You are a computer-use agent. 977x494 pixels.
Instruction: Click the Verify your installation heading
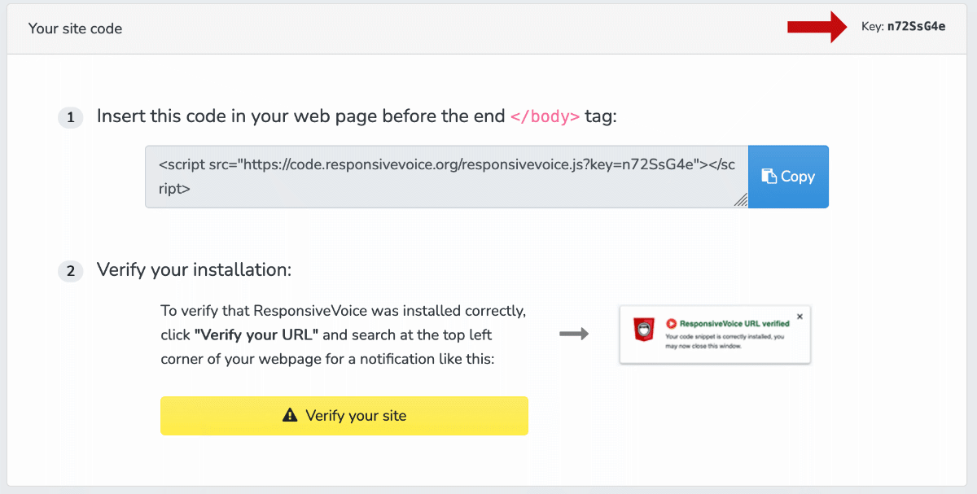194,269
